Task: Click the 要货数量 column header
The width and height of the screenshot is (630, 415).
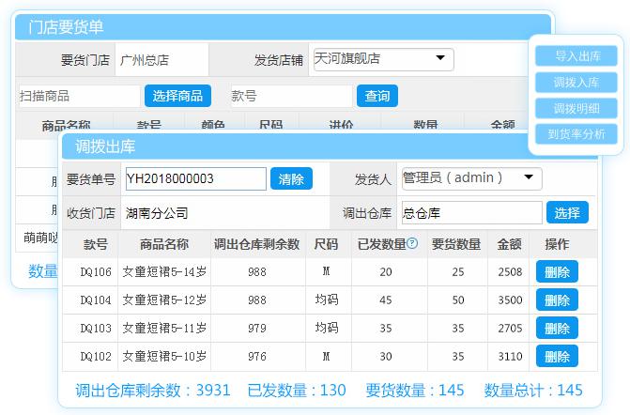Action: click(x=456, y=244)
